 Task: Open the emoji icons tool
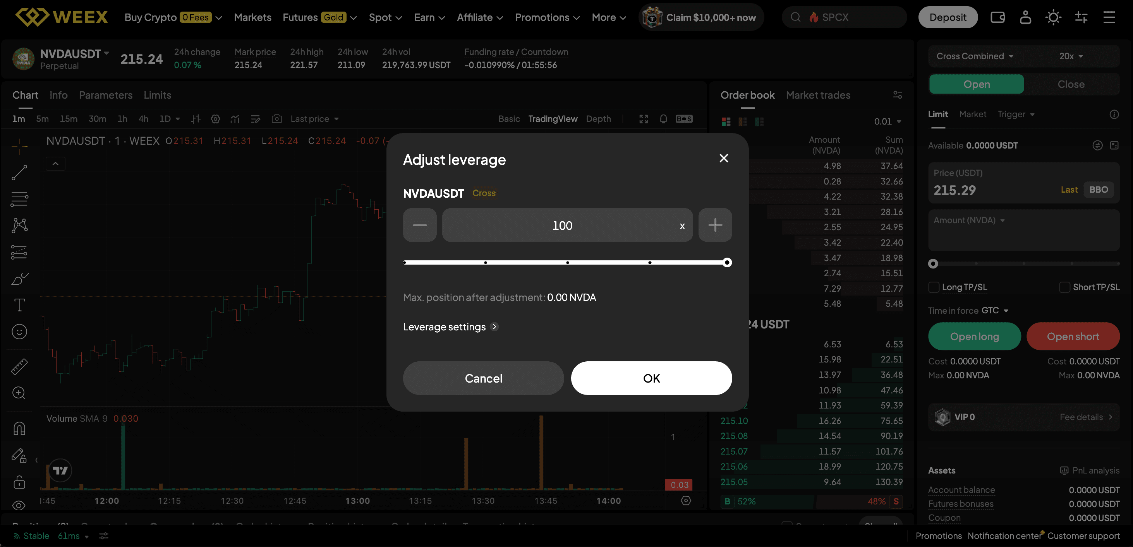coord(19,332)
